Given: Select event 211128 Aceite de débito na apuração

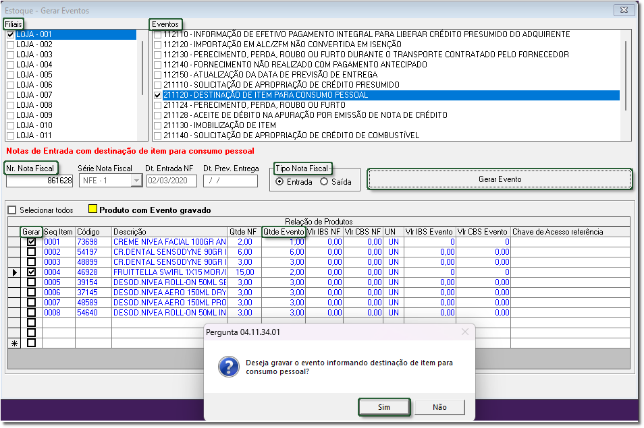Looking at the screenshot, I should [x=305, y=116].
